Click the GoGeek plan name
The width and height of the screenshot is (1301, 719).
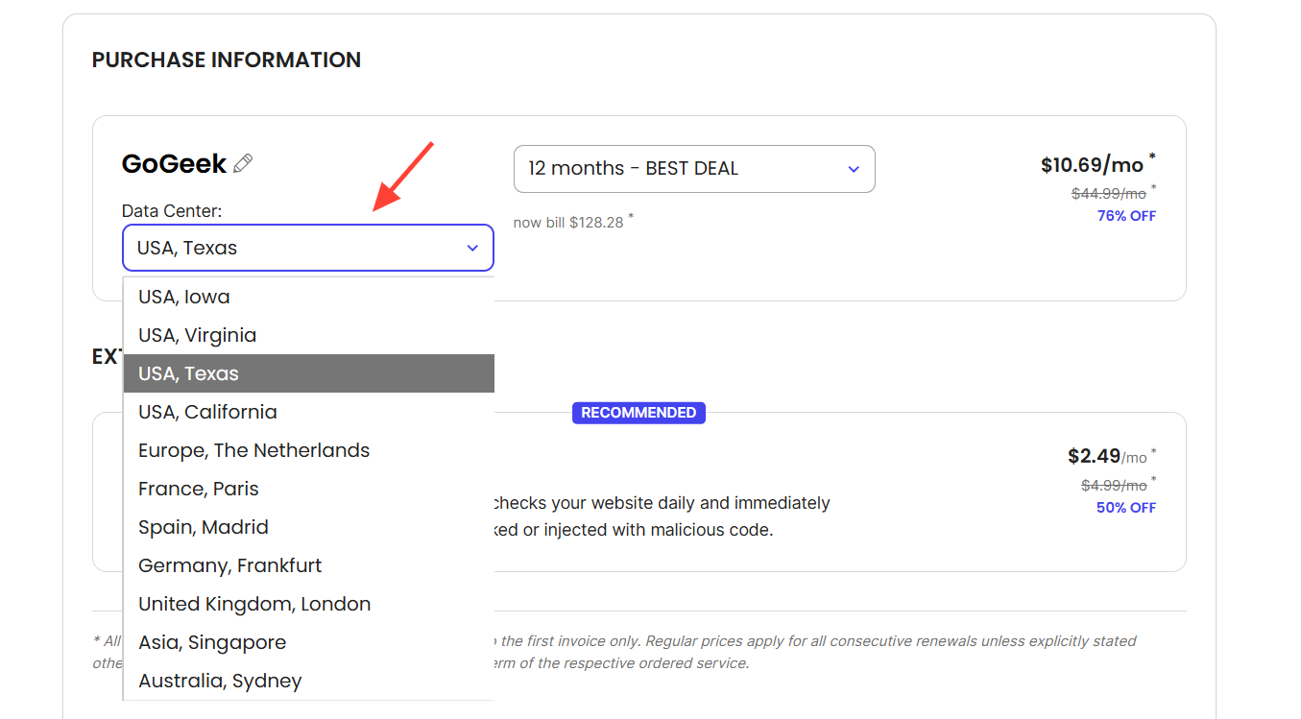click(x=174, y=164)
